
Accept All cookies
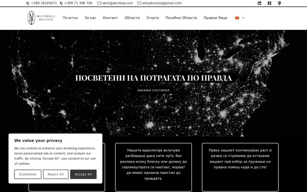coord(83,174)
